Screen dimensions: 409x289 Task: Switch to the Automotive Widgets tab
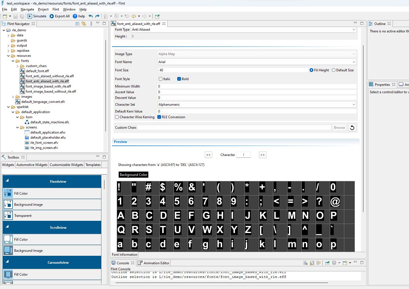pos(32,165)
